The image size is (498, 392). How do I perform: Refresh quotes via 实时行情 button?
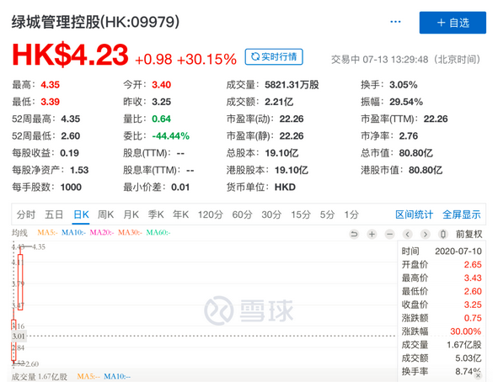[274, 56]
